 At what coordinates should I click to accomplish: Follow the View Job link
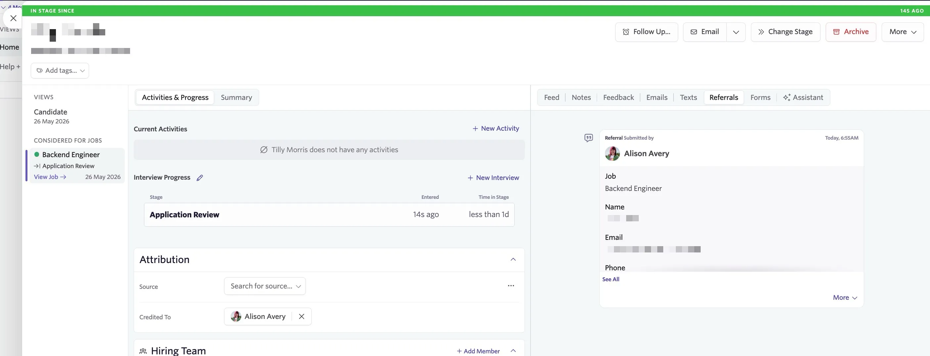(x=50, y=177)
